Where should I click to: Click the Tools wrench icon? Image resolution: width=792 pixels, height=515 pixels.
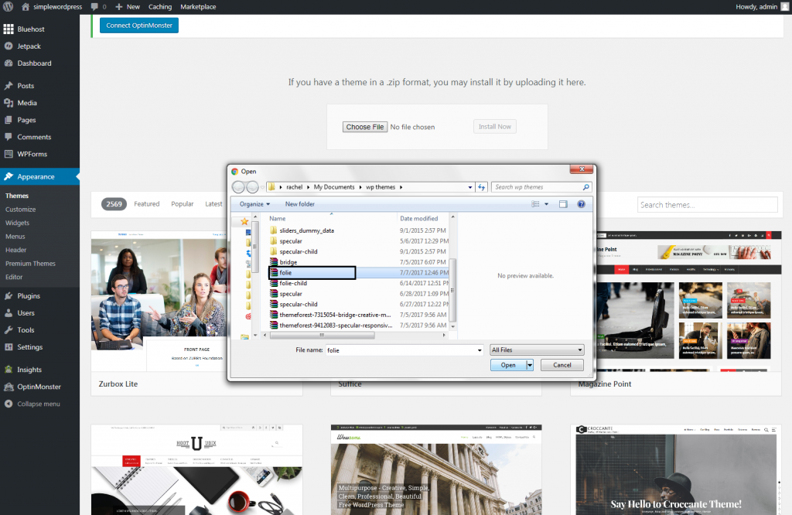(9, 330)
